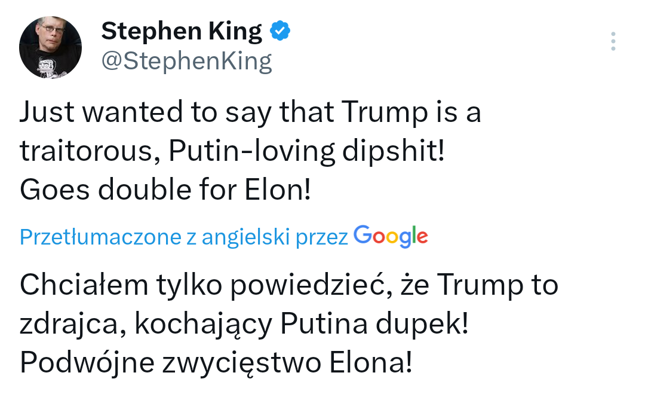Click the word 'Elon!' in the English tweet
The width and height of the screenshot is (645, 397).
[x=278, y=191]
